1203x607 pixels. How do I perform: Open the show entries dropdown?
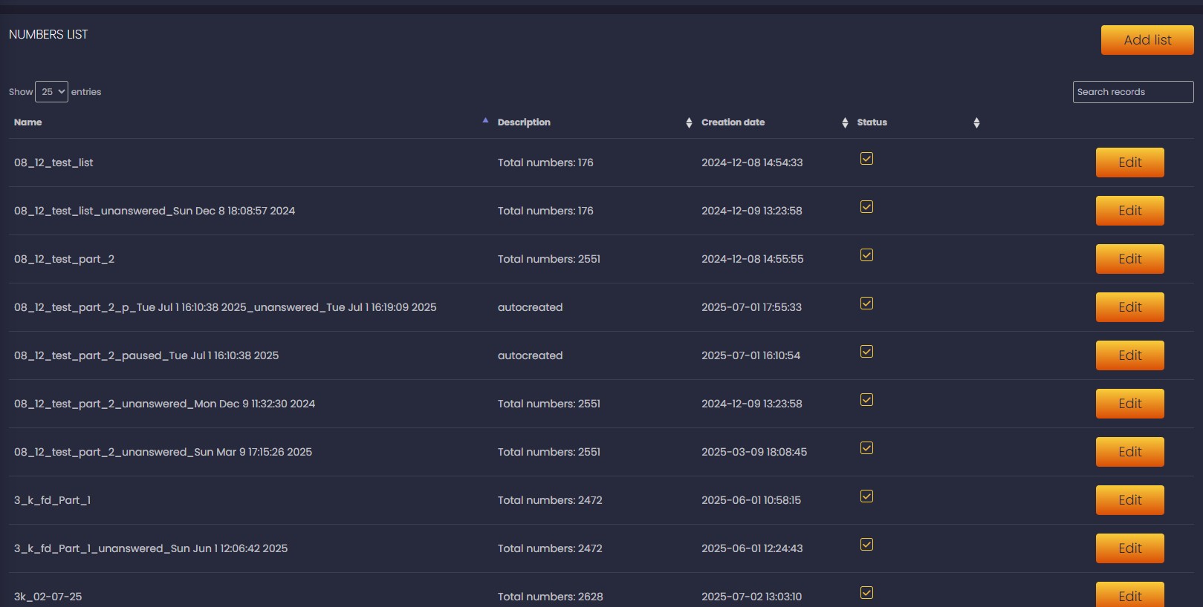click(51, 92)
